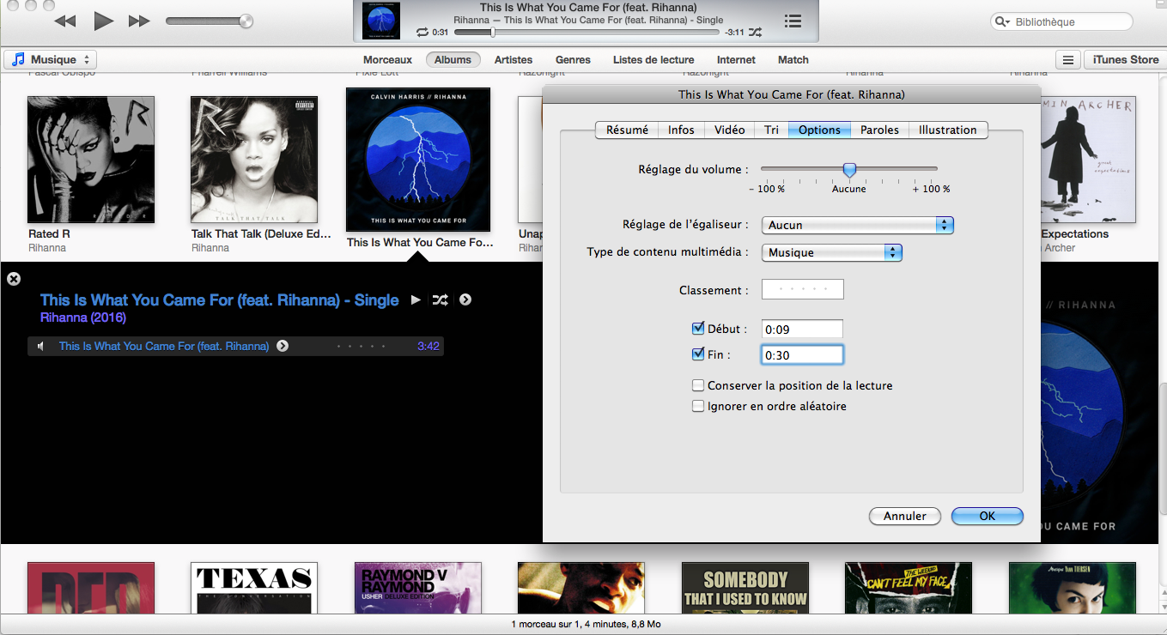Click the Fin time field
Image resolution: width=1167 pixels, height=635 pixels.
pos(802,354)
